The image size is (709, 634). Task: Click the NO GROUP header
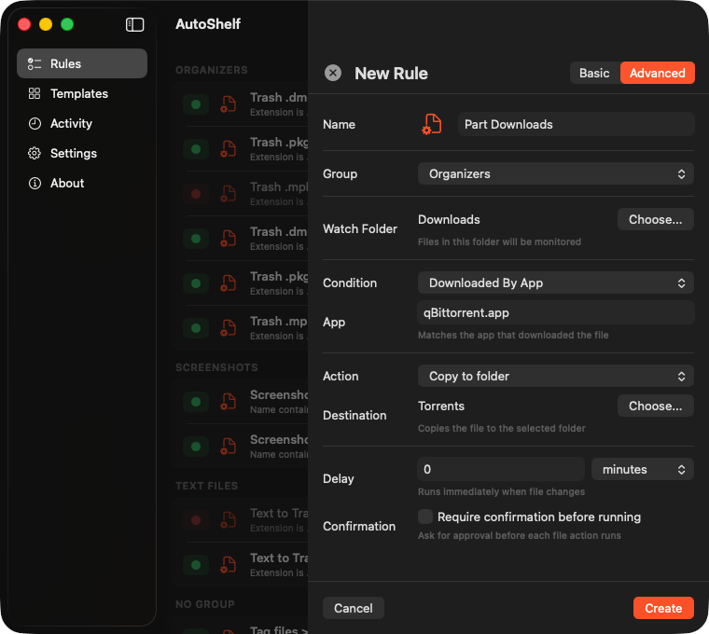[x=205, y=604]
